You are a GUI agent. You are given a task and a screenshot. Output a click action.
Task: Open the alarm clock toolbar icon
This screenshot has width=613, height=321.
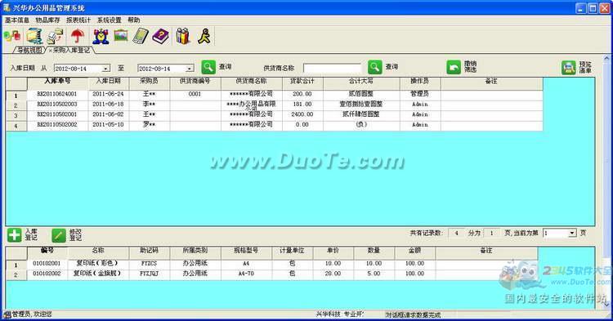click(101, 36)
